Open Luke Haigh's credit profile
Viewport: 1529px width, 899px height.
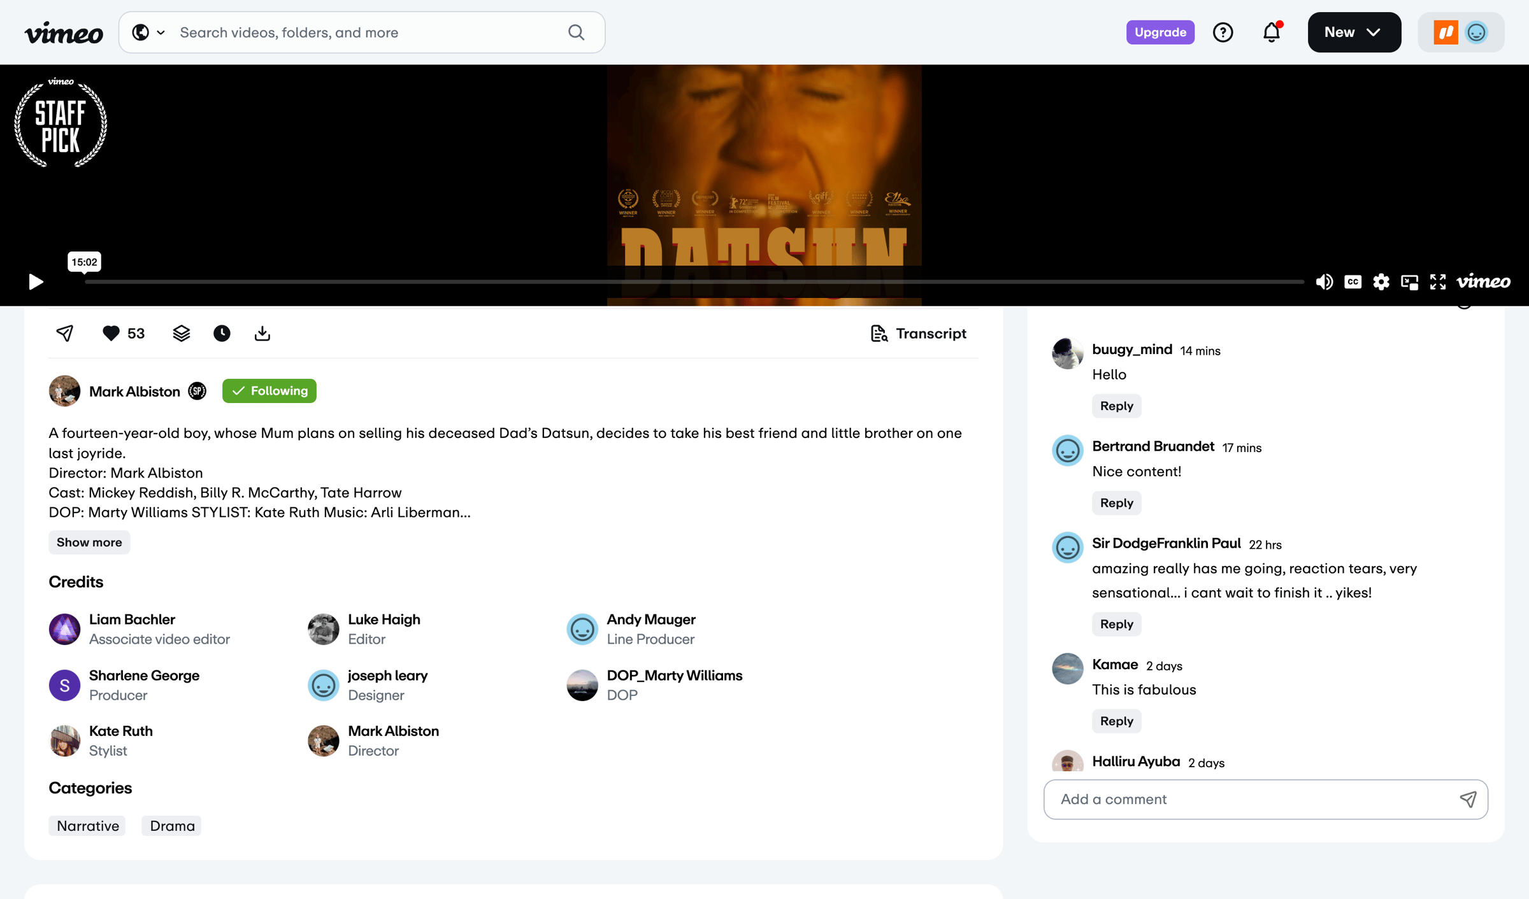click(384, 619)
